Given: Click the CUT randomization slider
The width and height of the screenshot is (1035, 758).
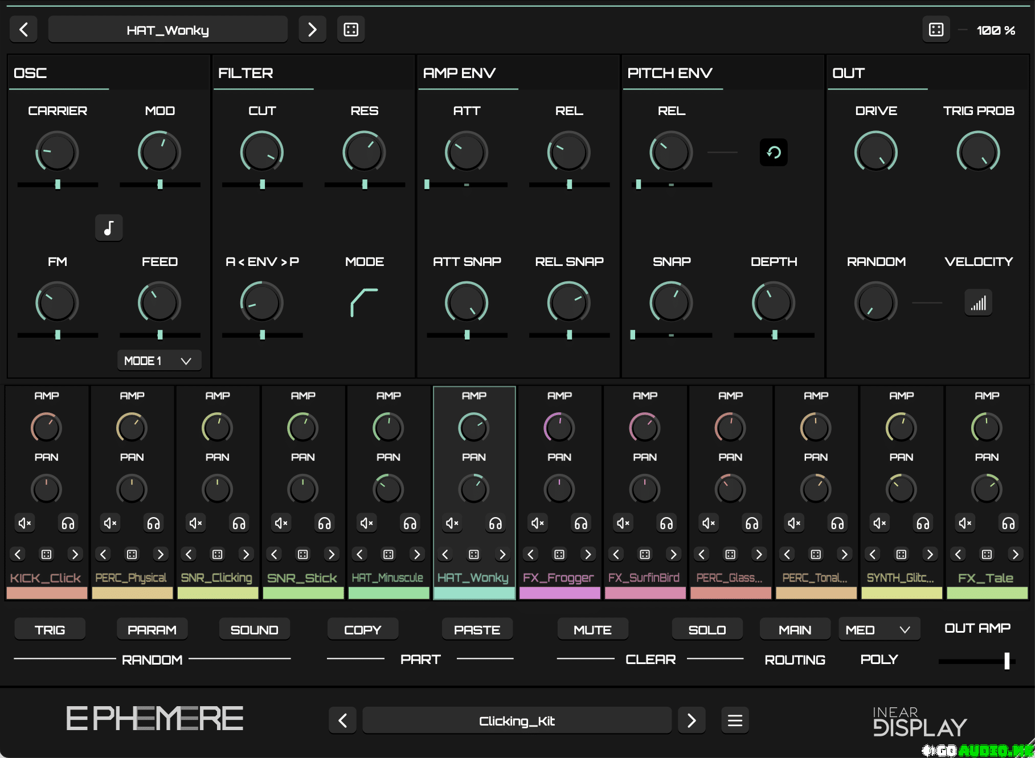Looking at the screenshot, I should click(262, 185).
